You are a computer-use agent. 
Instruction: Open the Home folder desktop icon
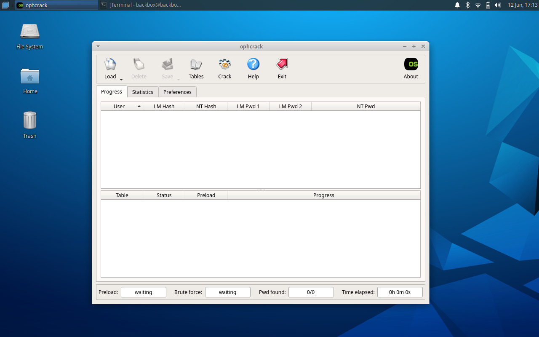30,77
